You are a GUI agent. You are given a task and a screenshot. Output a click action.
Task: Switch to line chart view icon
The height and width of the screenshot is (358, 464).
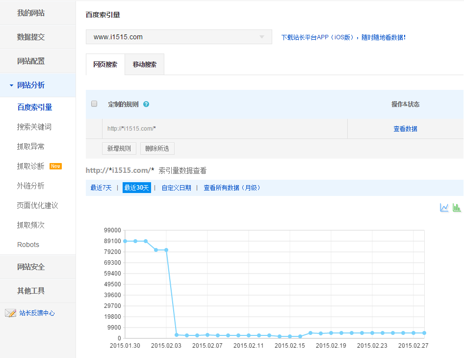click(444, 208)
